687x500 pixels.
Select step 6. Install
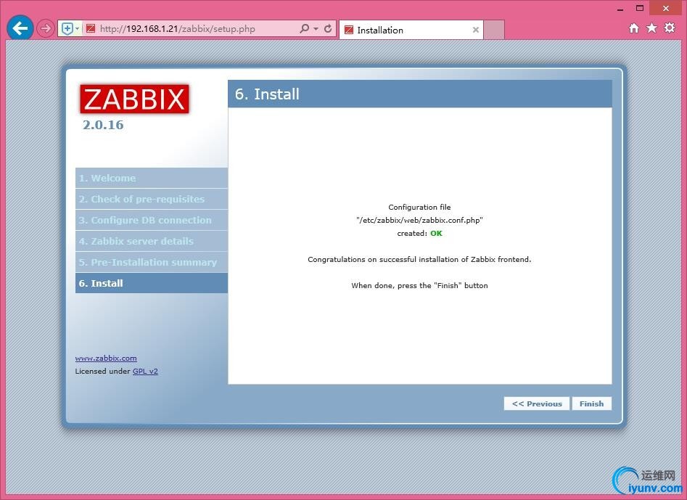(x=152, y=283)
